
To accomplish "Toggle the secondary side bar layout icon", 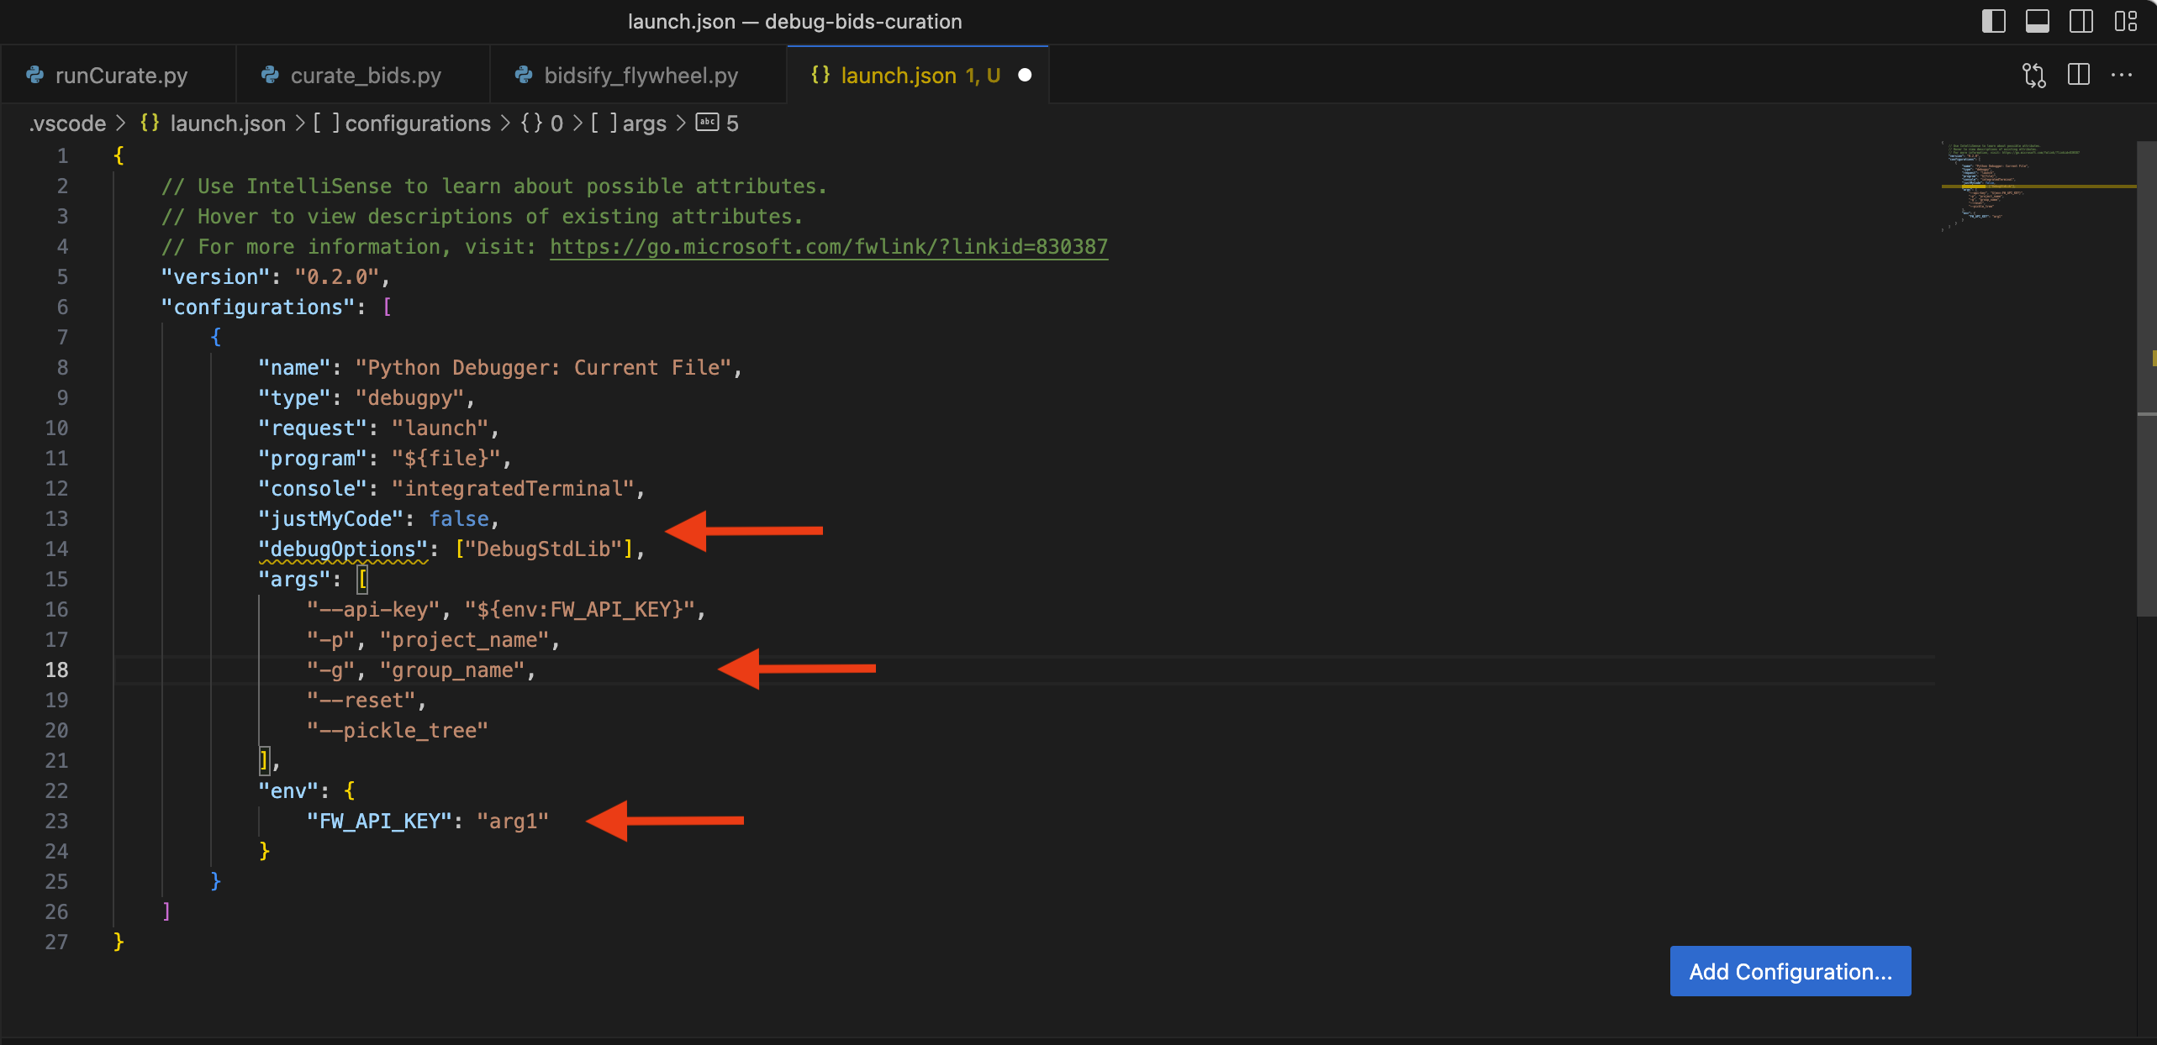I will 2081,21.
